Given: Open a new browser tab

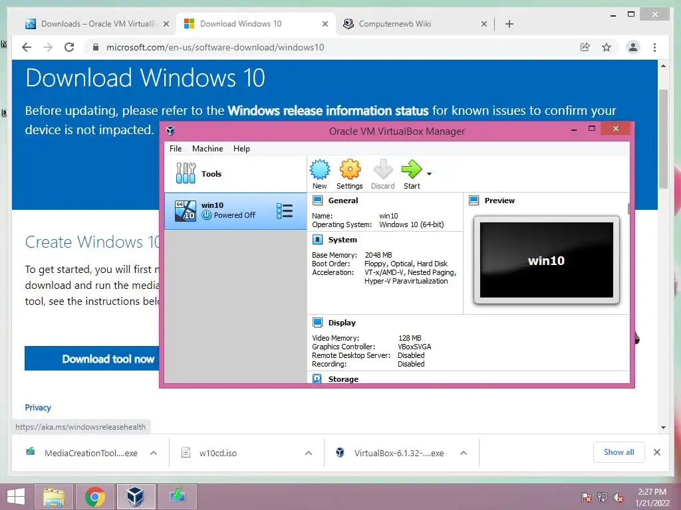Looking at the screenshot, I should point(509,25).
